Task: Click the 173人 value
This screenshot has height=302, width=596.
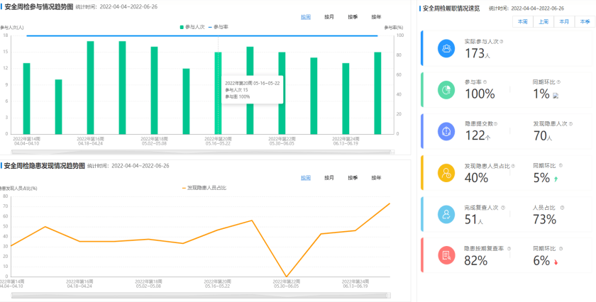Action: (478, 54)
